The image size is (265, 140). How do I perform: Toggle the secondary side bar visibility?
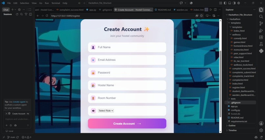point(234,3)
